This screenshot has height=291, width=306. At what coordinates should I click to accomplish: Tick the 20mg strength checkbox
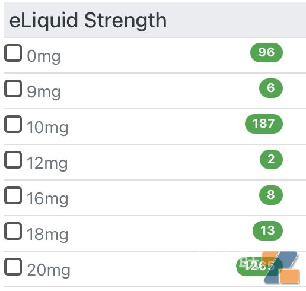[13, 267]
